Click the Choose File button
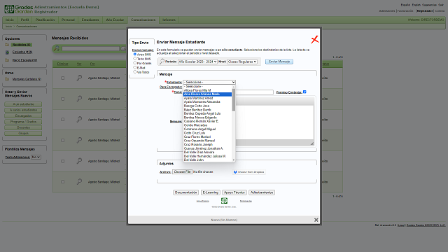The width and height of the screenshot is (448, 252). click(x=182, y=171)
